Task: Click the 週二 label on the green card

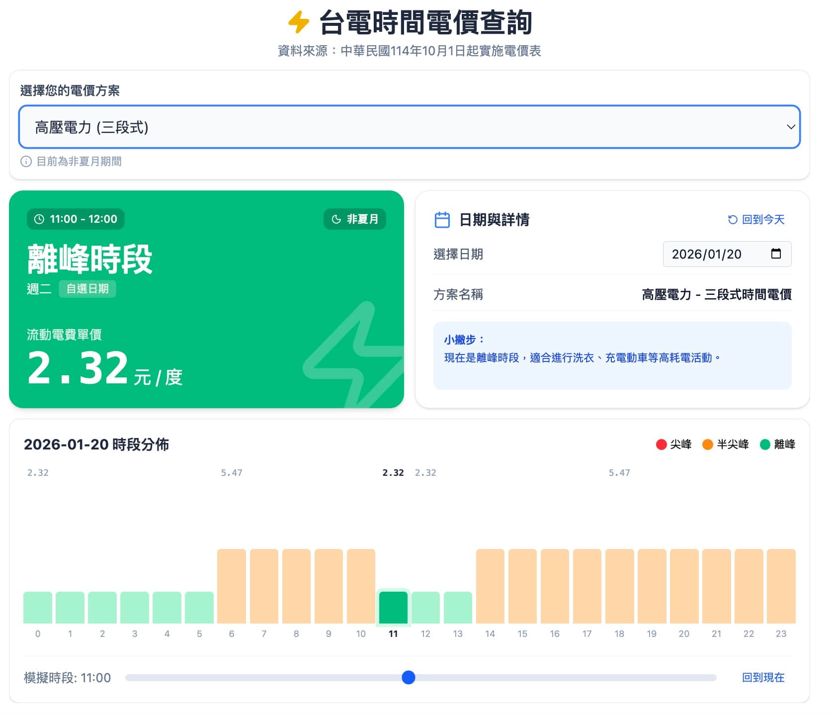Action: pyautogui.click(x=38, y=289)
